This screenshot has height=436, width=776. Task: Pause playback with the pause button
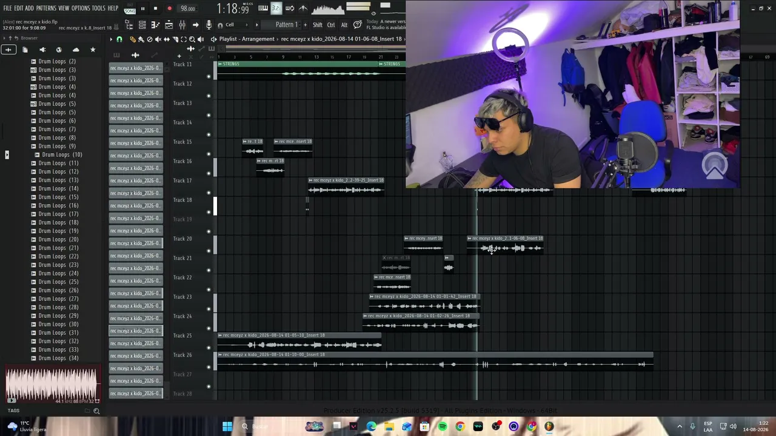click(142, 9)
